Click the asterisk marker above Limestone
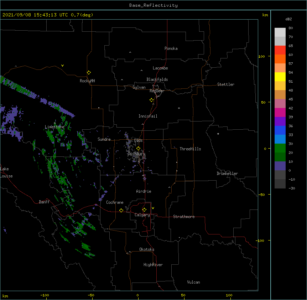This screenshot has height=300, width=307. coord(55,123)
